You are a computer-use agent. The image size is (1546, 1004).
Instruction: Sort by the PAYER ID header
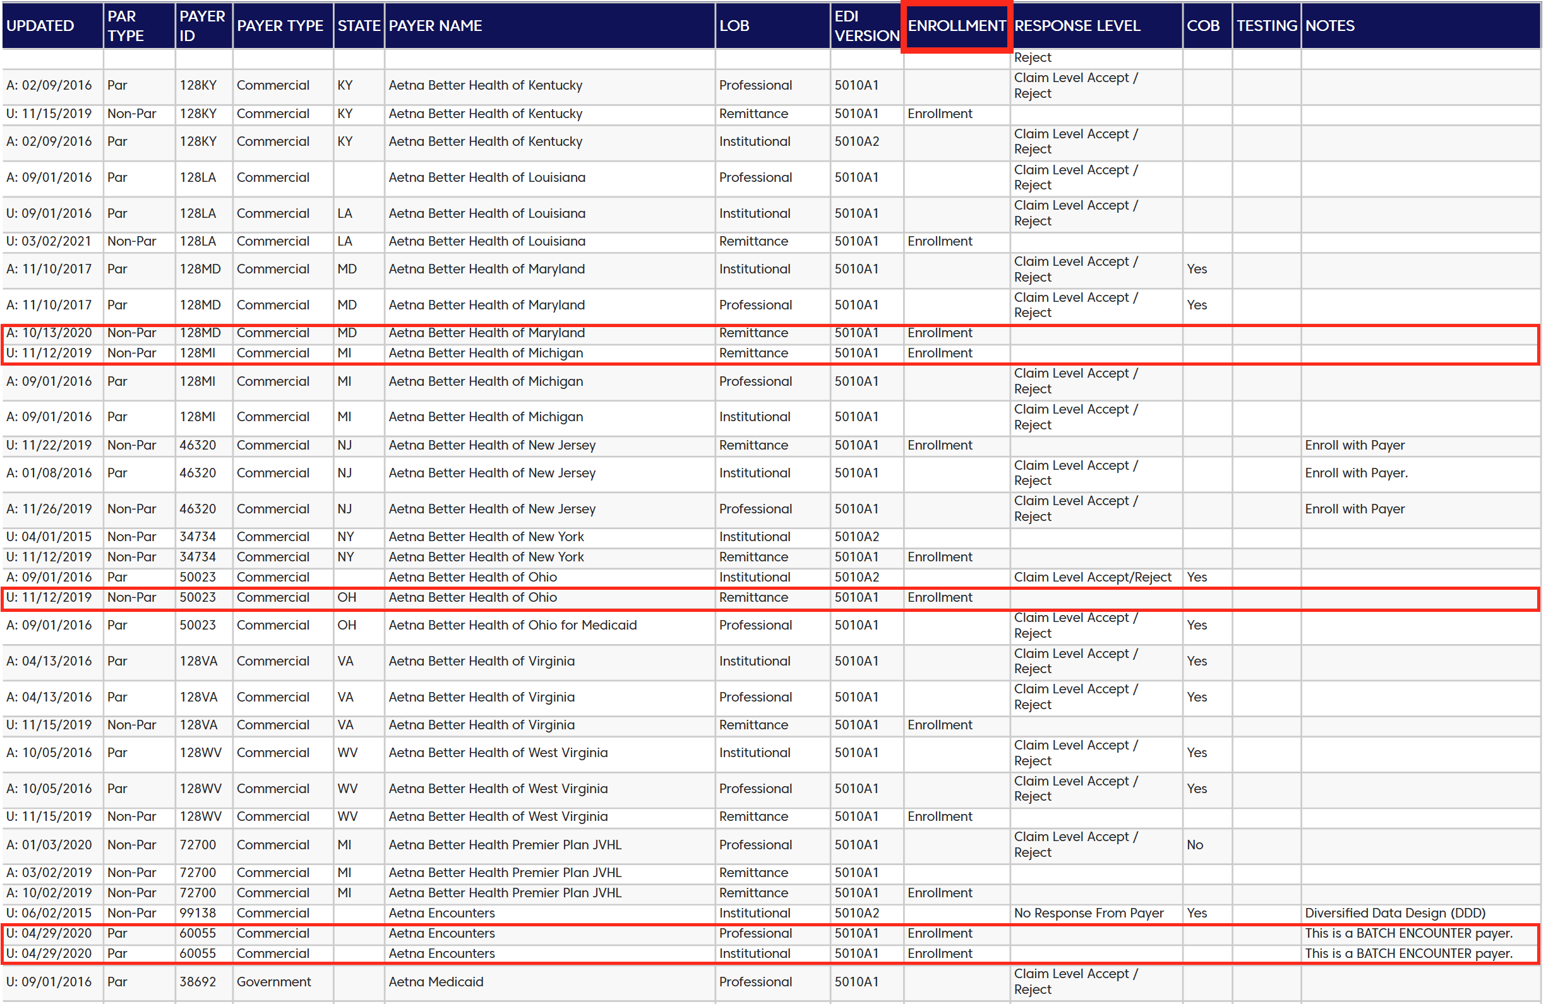(x=202, y=26)
